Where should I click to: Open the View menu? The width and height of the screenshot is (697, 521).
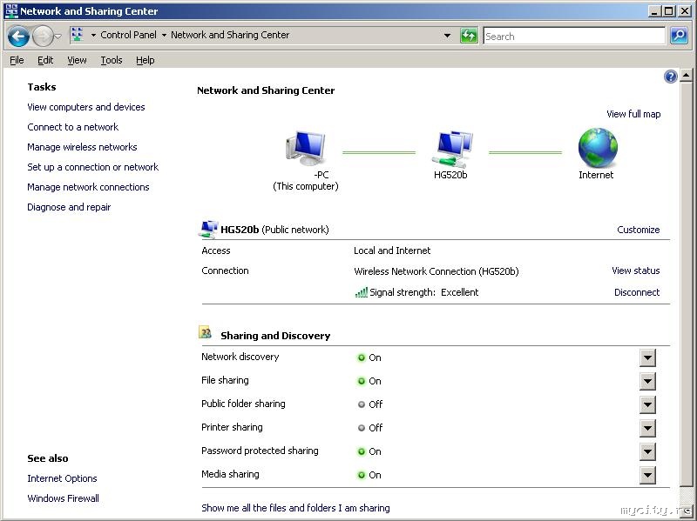pyautogui.click(x=77, y=60)
